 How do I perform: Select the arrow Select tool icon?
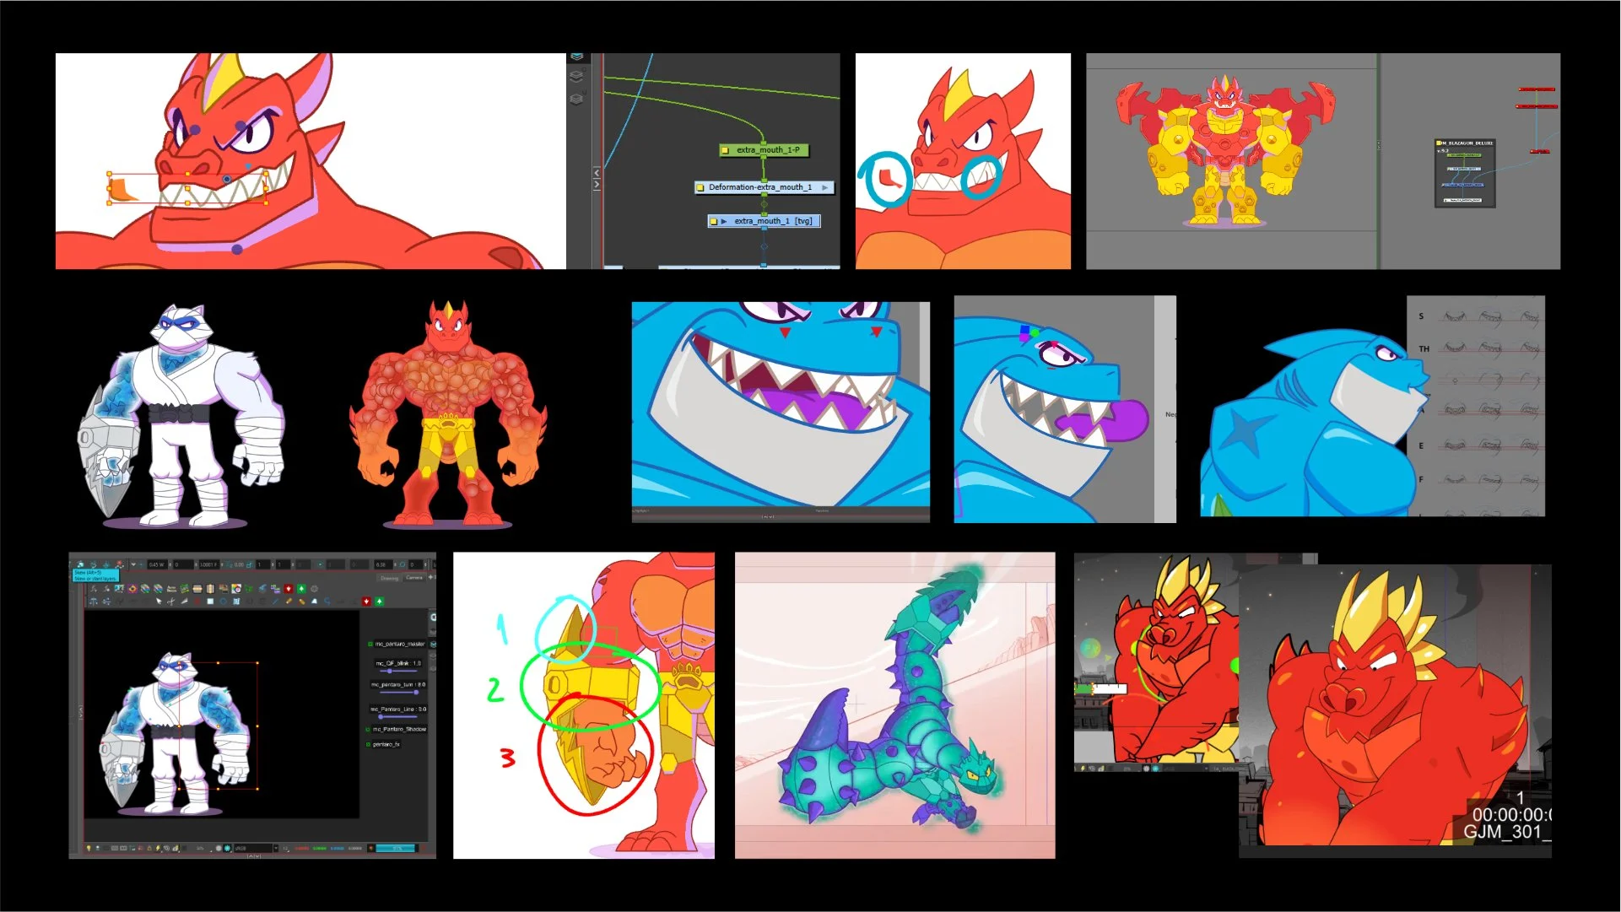pos(158,602)
